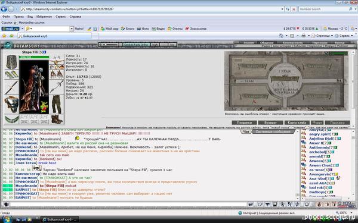
Task: Open info icon next to Stepa Fill
Action: (x=45, y=52)
